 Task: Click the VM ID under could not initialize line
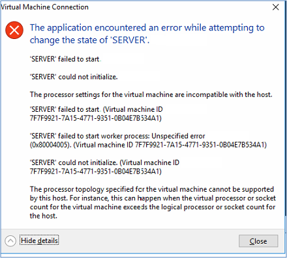[96, 172]
